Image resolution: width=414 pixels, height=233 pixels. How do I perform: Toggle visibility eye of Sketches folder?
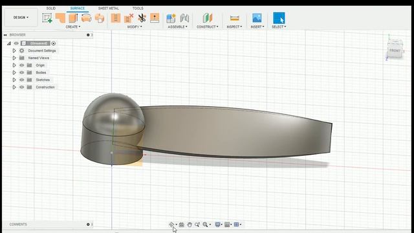21,80
